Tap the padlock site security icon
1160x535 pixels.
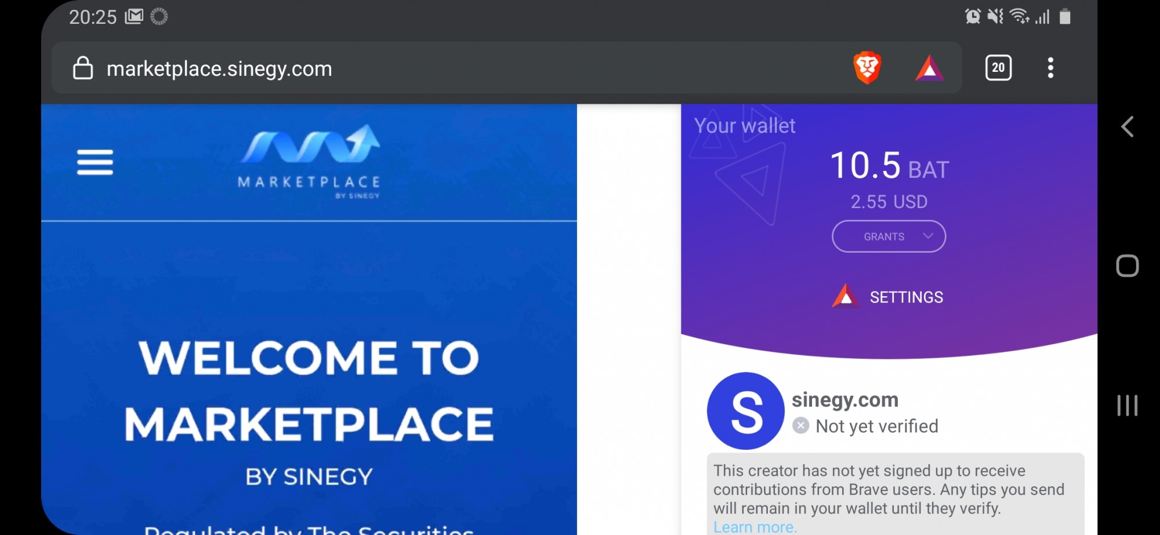(x=83, y=68)
